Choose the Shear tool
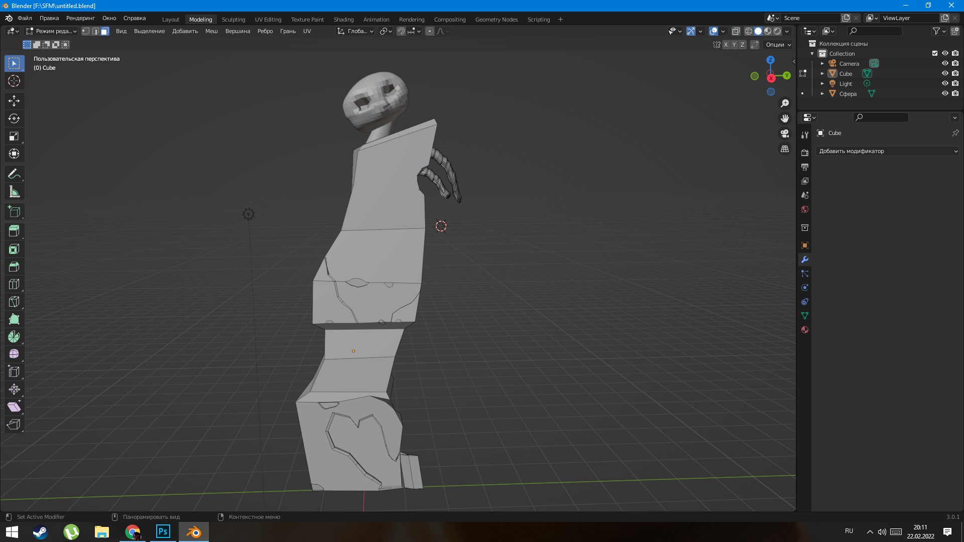 click(14, 407)
